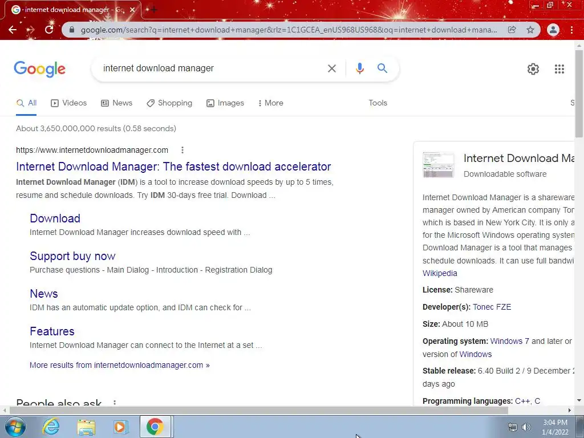Open options for the internetdownloadmanager.com result
The width and height of the screenshot is (584, 438).
click(182, 150)
